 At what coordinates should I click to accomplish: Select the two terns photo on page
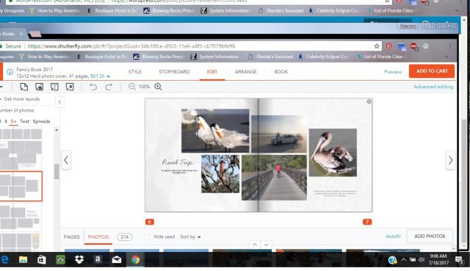[215, 131]
